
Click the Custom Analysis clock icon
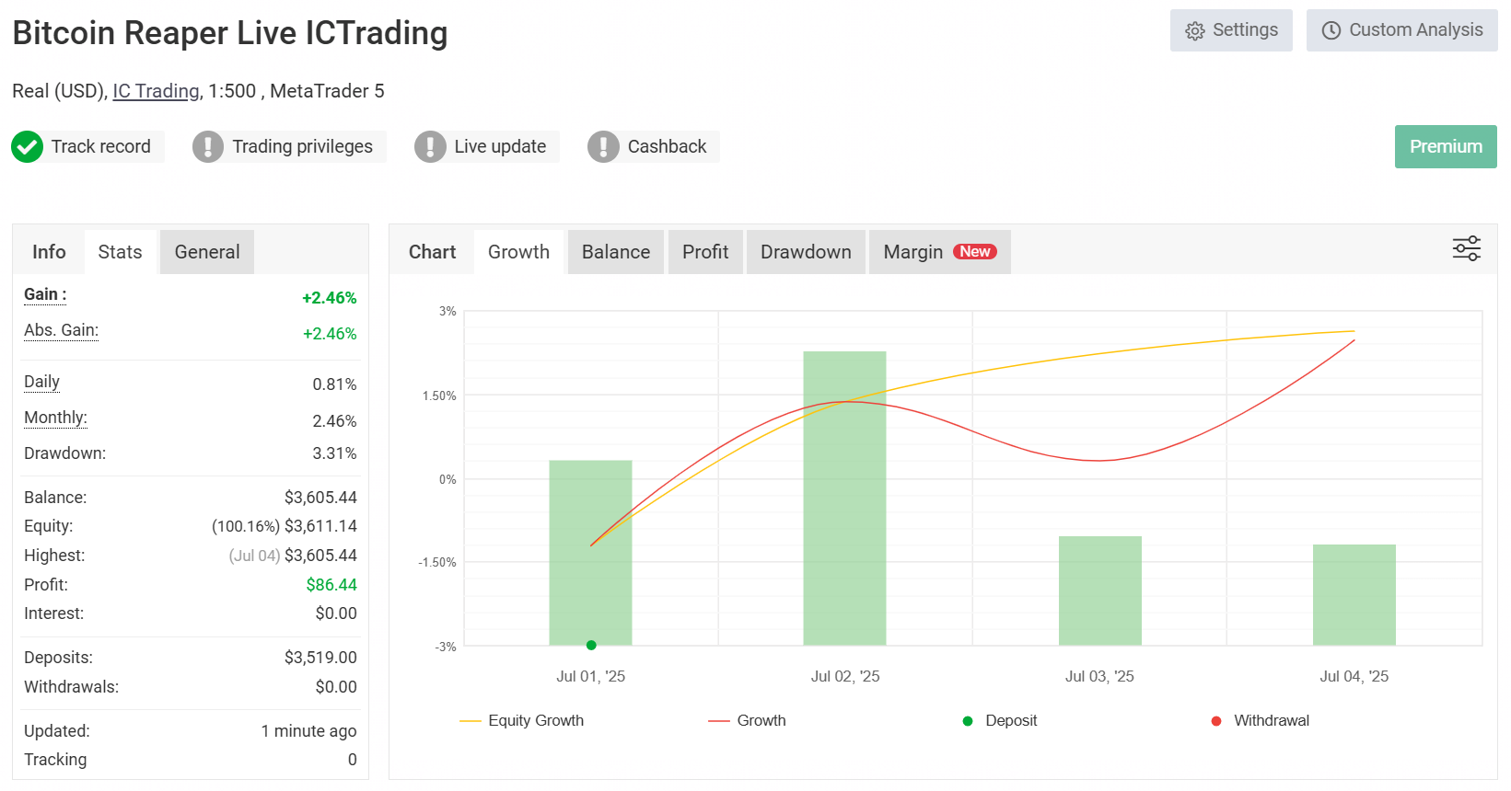(1331, 31)
